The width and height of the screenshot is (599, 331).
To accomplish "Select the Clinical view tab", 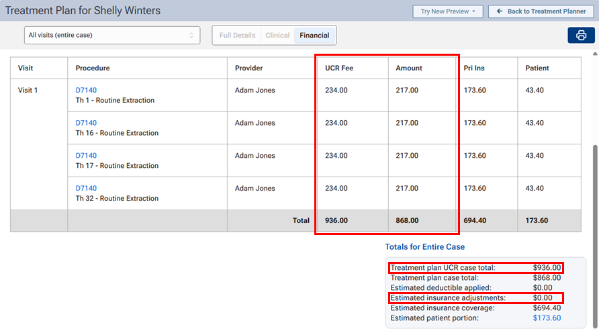I will (277, 36).
